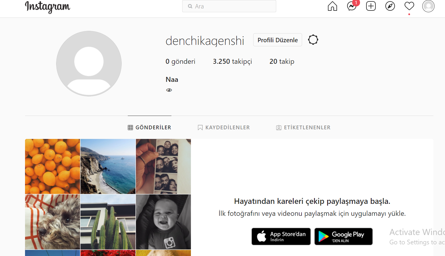This screenshot has width=445, height=256.
Task: Open settings gear next to Profili Düzenle
Action: 313,40
